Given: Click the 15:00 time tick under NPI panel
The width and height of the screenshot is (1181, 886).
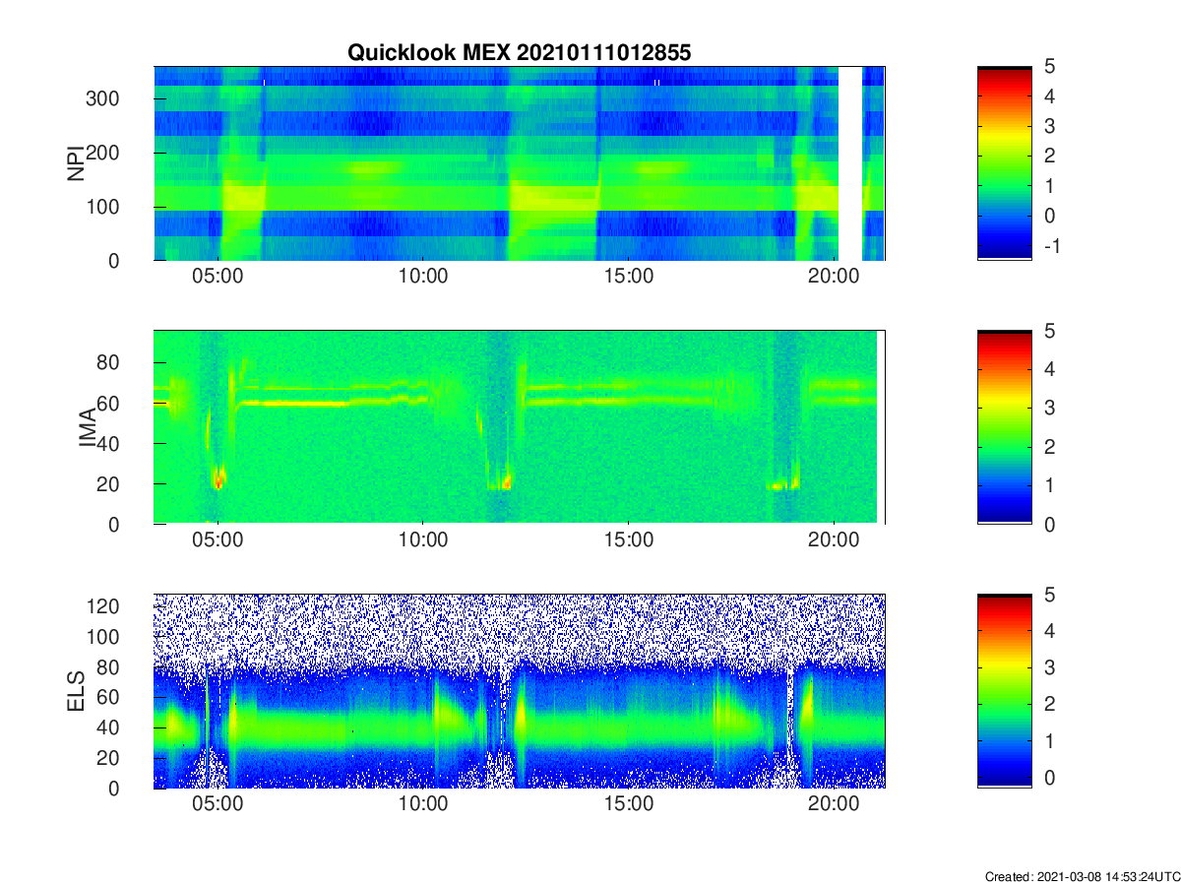Looking at the screenshot, I should coord(629,277).
